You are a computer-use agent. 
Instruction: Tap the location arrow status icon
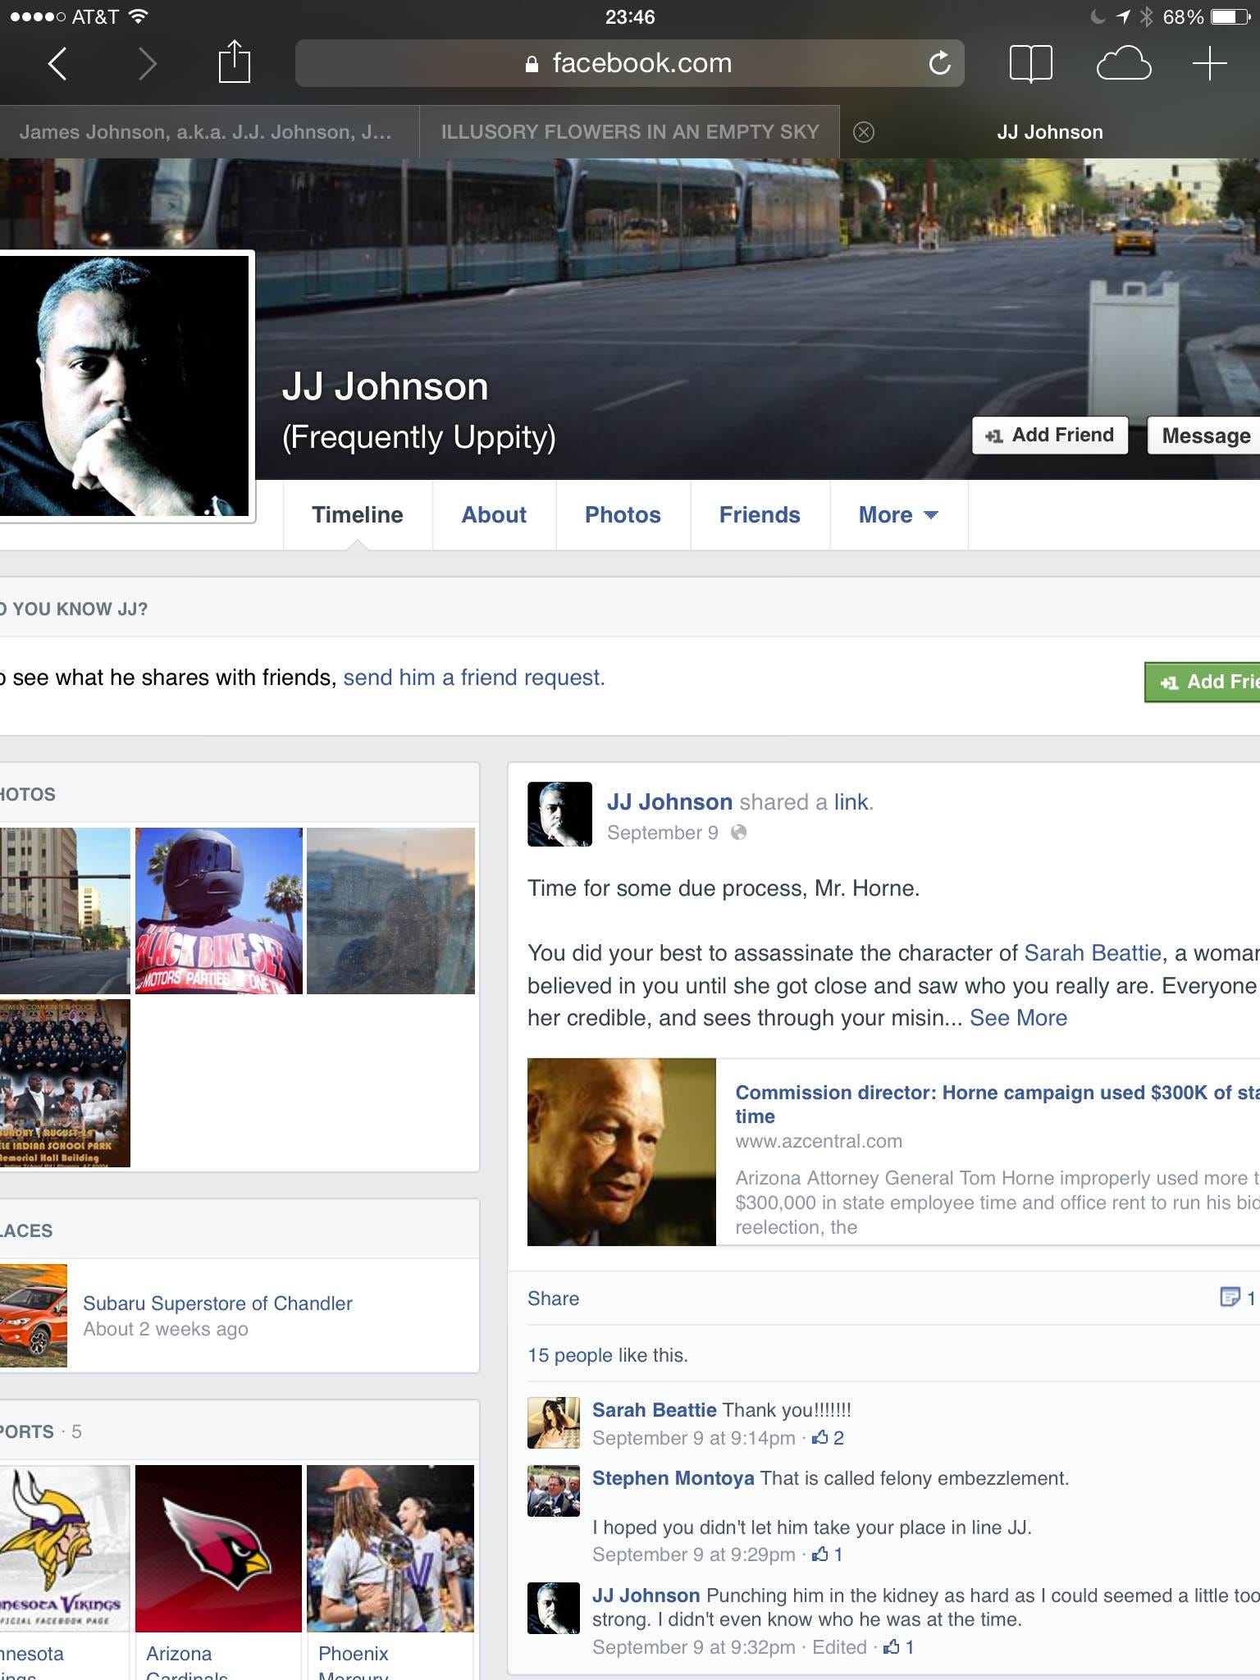(x=1123, y=16)
